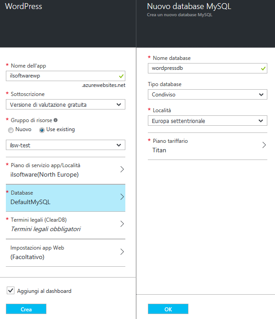Click the chevron on Impostazioni app Web row
This screenshot has width=275, height=319.
[x=122, y=252]
